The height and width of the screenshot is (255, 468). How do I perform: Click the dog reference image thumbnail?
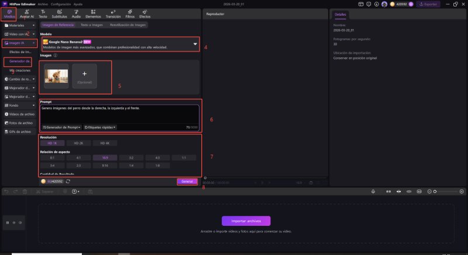tap(56, 75)
